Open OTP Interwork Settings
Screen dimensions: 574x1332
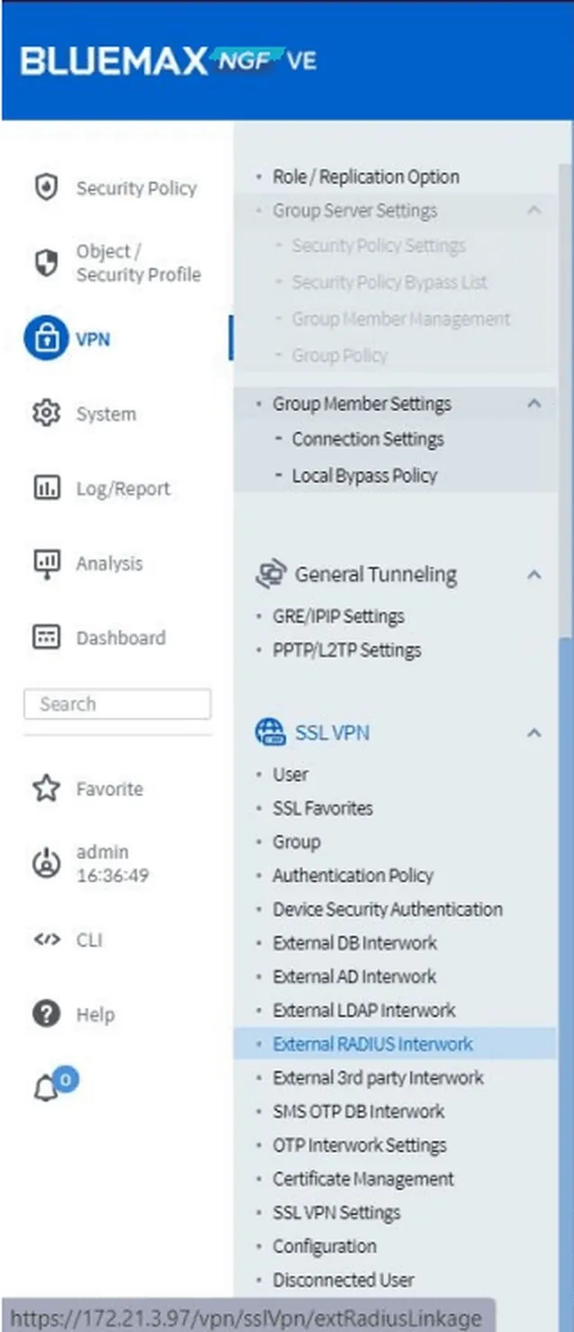[x=360, y=1145]
